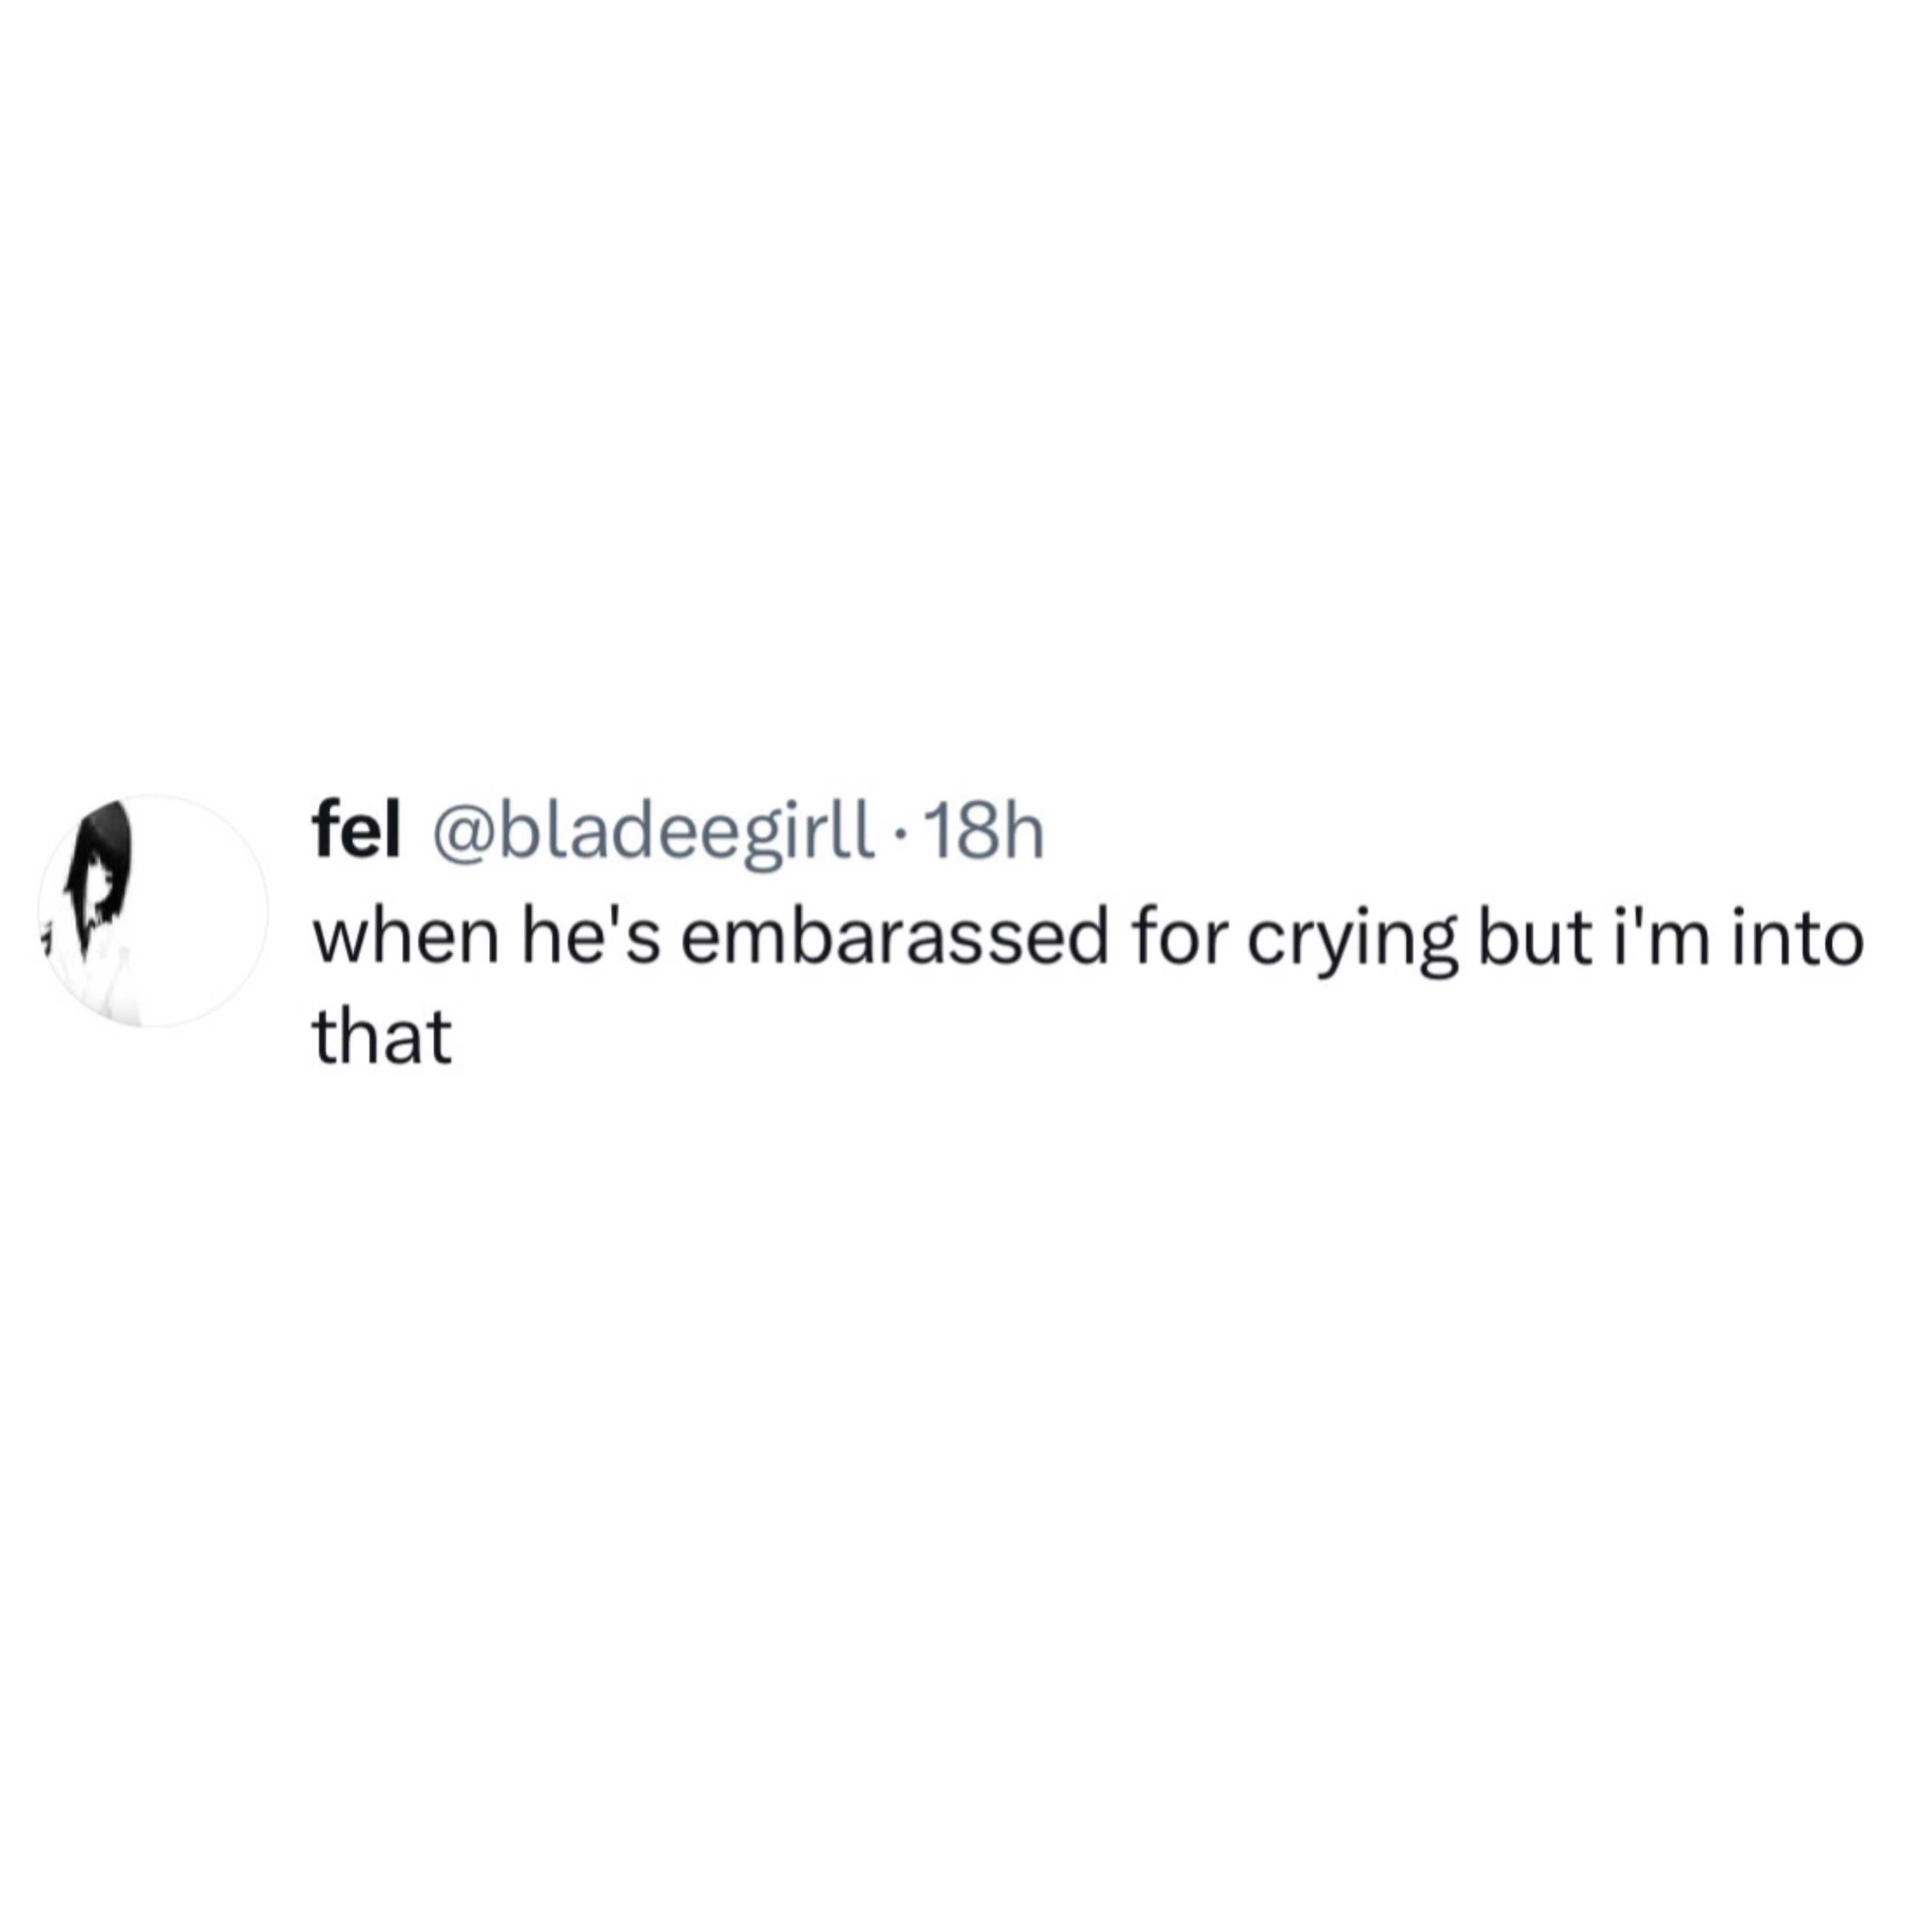Screen dimensions: 1932x1927
Task: Click the word "that" on the second line
Action: pyautogui.click(x=382, y=1037)
